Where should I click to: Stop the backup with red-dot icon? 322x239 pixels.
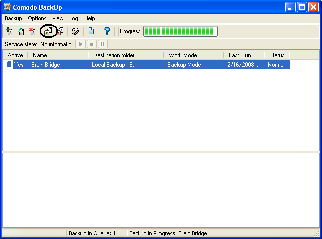coord(60,31)
